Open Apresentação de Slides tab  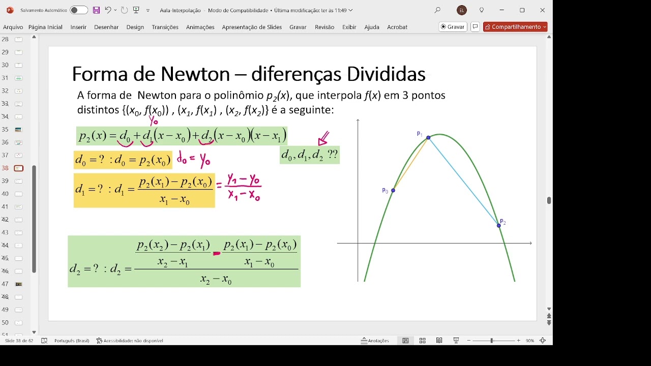pyautogui.click(x=252, y=27)
